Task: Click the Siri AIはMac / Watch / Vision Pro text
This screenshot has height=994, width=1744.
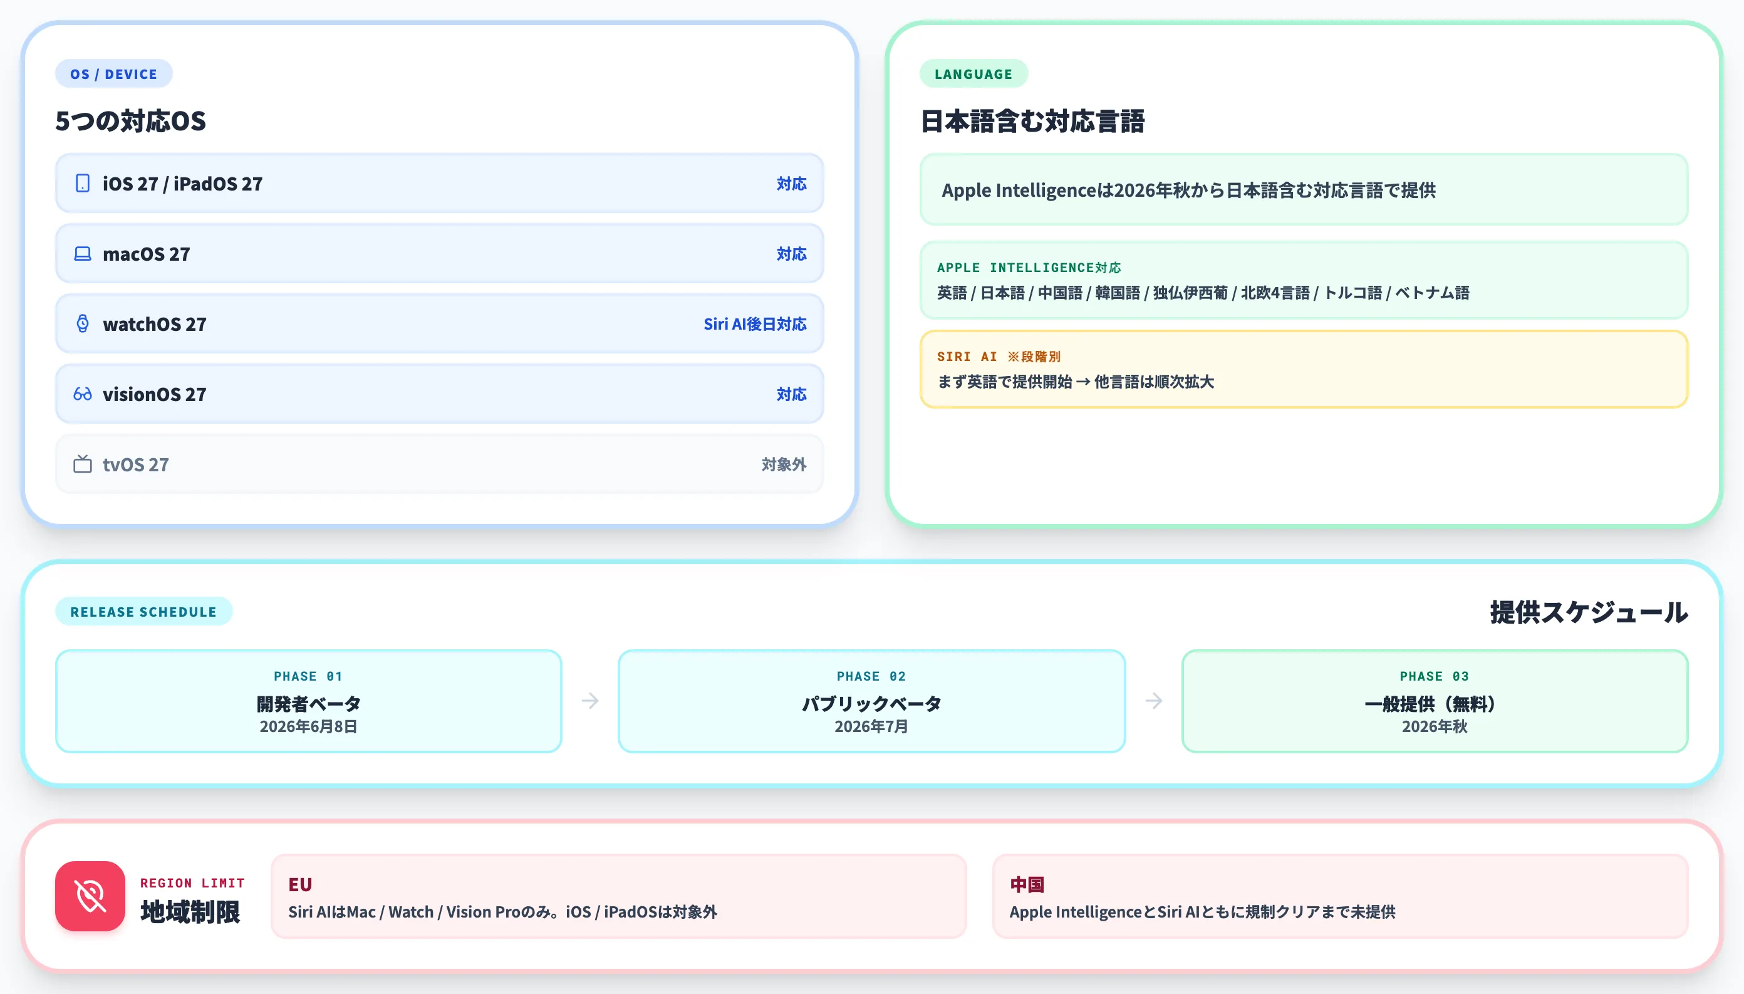Action: click(x=503, y=912)
